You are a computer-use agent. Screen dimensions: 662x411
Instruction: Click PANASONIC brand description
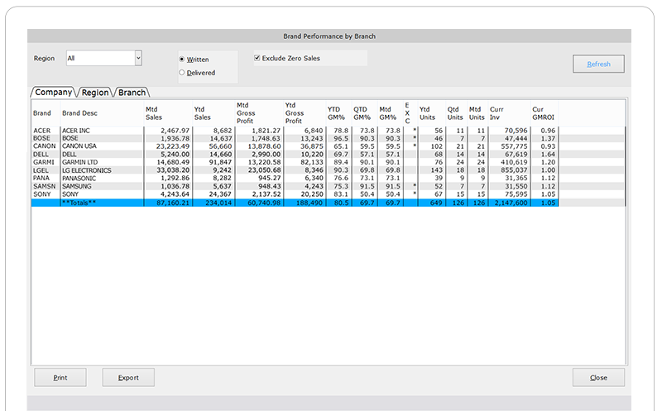(x=79, y=178)
